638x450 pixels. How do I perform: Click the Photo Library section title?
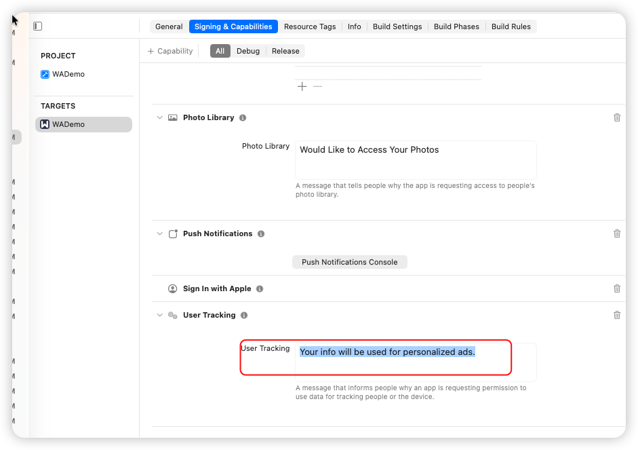(208, 117)
